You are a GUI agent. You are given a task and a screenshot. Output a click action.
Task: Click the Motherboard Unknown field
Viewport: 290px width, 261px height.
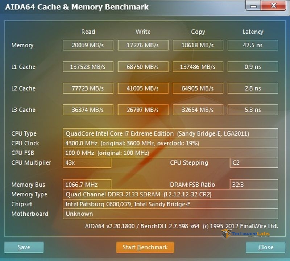pos(170,214)
